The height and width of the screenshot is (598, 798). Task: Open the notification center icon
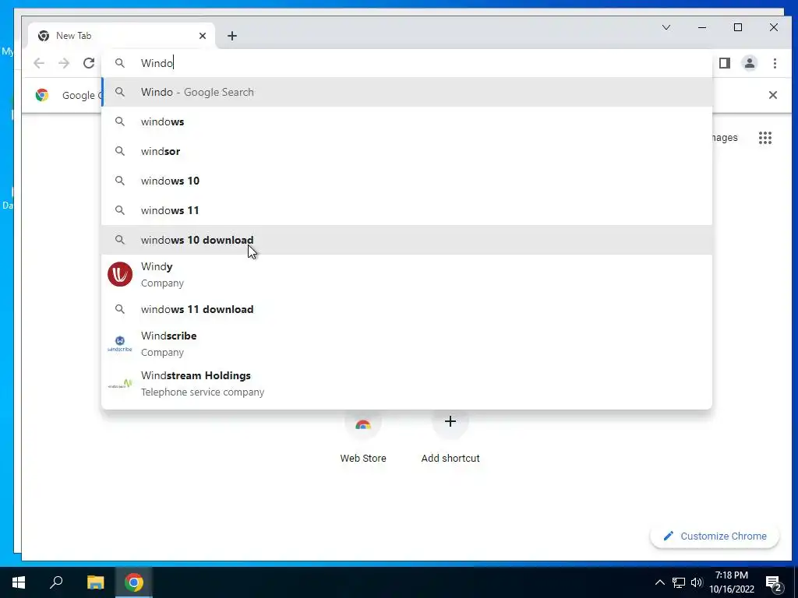[774, 582]
